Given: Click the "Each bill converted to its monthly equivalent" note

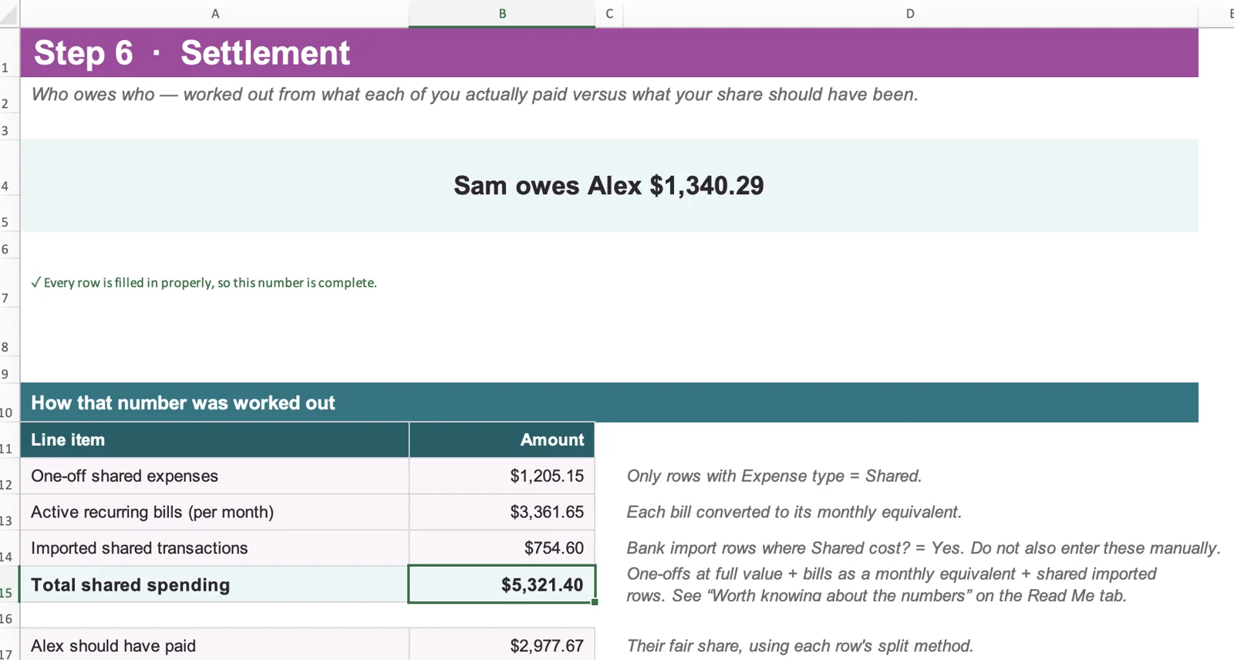Looking at the screenshot, I should click(x=794, y=513).
